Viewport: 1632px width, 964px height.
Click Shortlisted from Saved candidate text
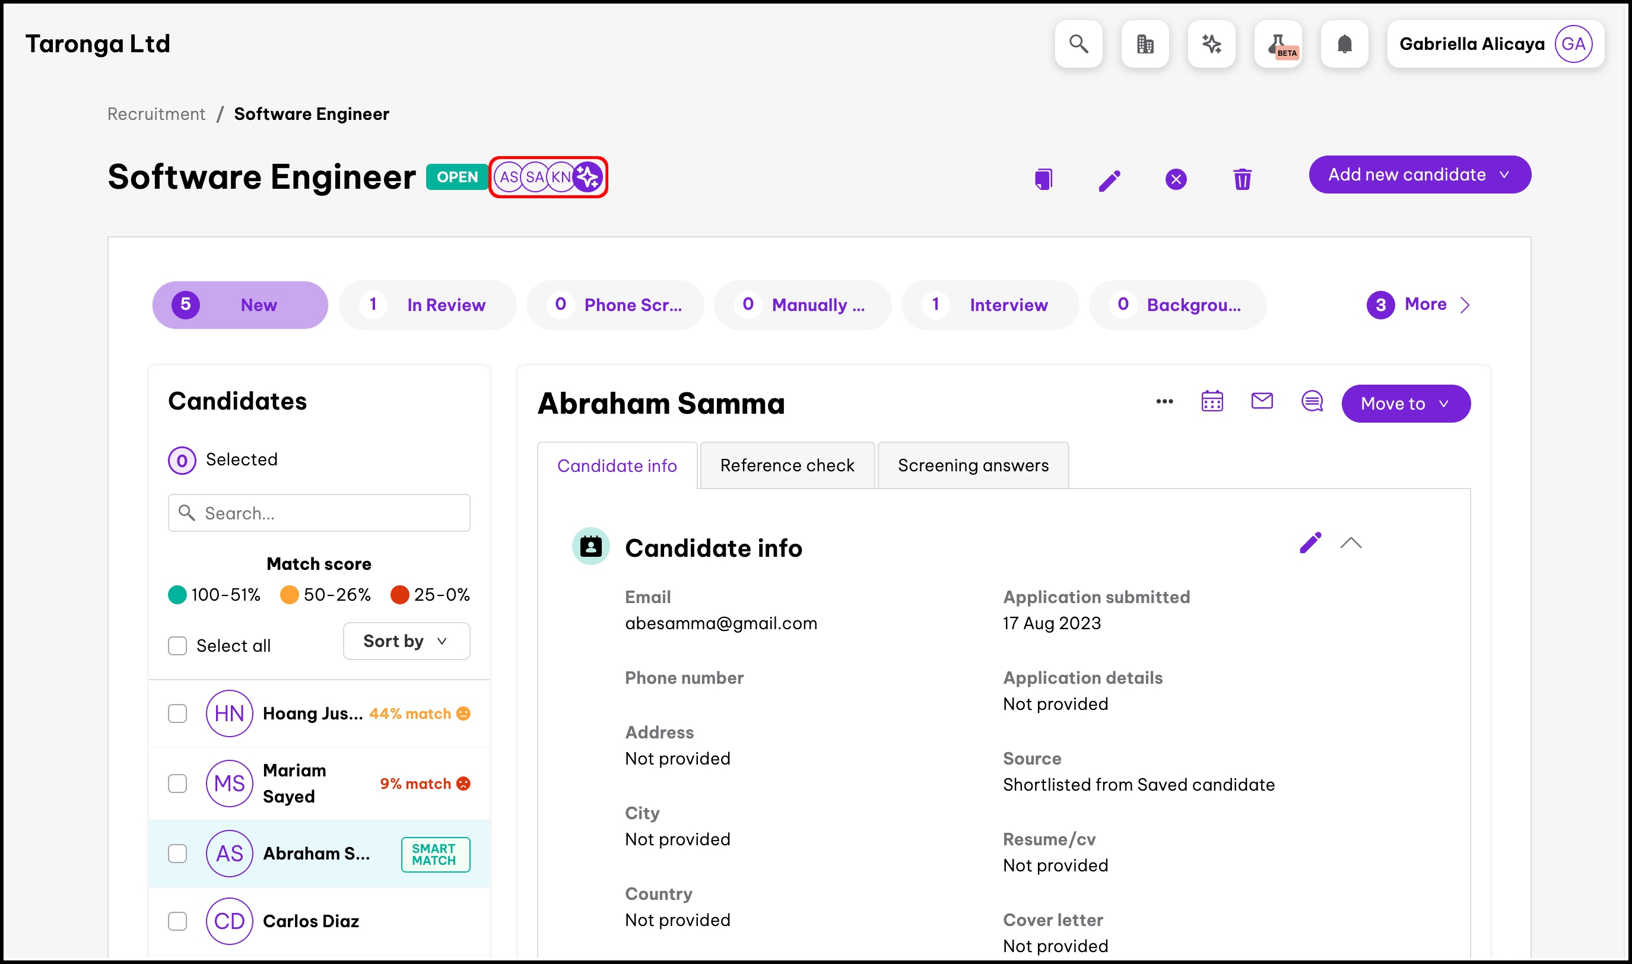tap(1138, 785)
